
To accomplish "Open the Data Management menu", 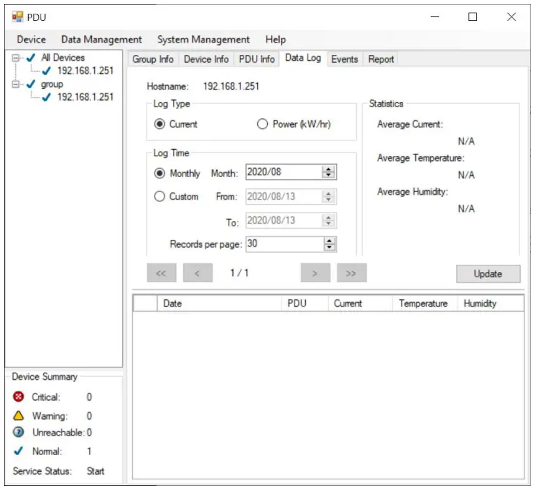I will coord(101,39).
